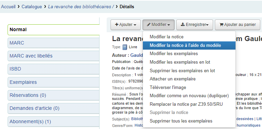Open the Exemplaires tab
Screen dimensions: 262x129
point(53,82)
